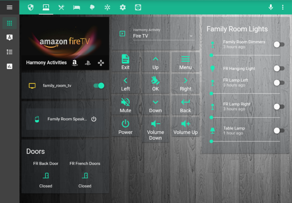Click the Back remote button

186,105
